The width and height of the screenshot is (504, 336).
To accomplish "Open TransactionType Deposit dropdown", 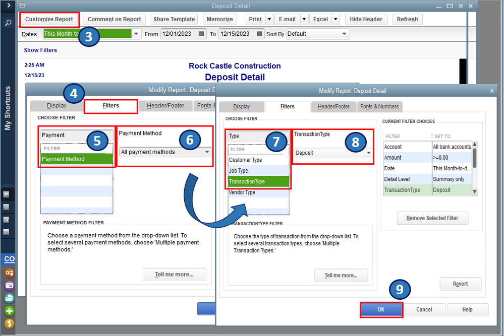I will coord(333,153).
